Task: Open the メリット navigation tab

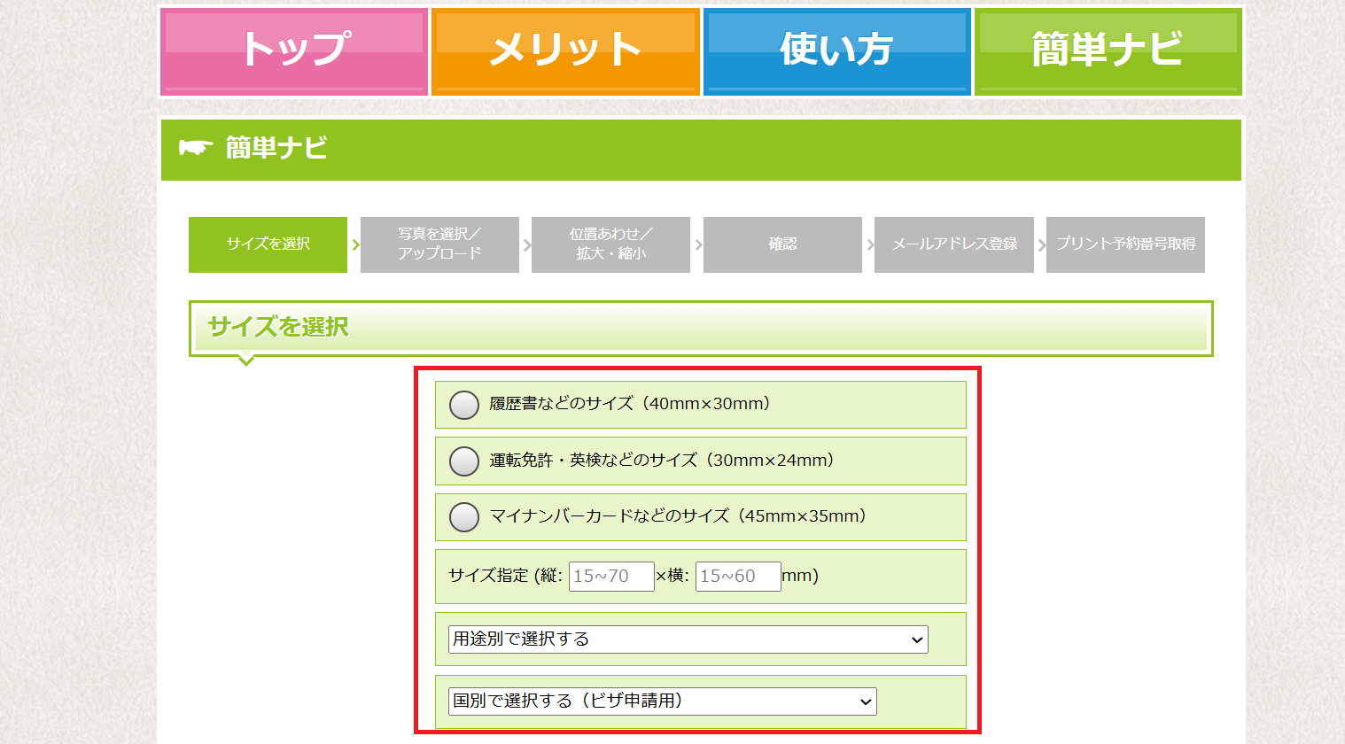Action: click(565, 50)
